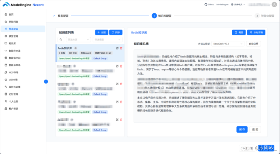Click inside the 知识库总结 summary text area
Screen dimensions: 280x154
(197, 86)
